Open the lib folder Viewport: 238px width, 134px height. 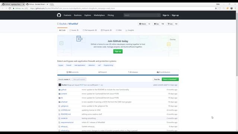point(62,98)
